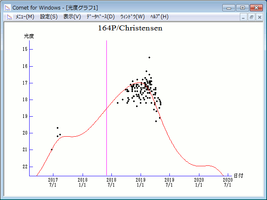Maximize the Comet for Windows main window
Screen dimensions: 267x200
[242, 7]
